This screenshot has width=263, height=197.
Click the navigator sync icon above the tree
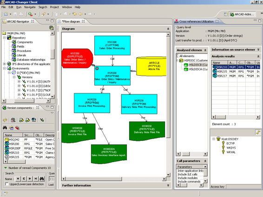[51, 28]
